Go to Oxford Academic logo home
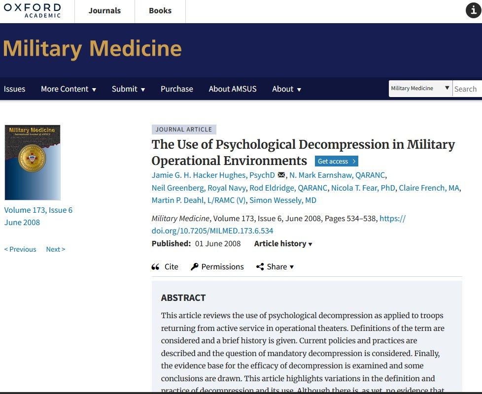The height and width of the screenshot is (394, 482). 32,11
